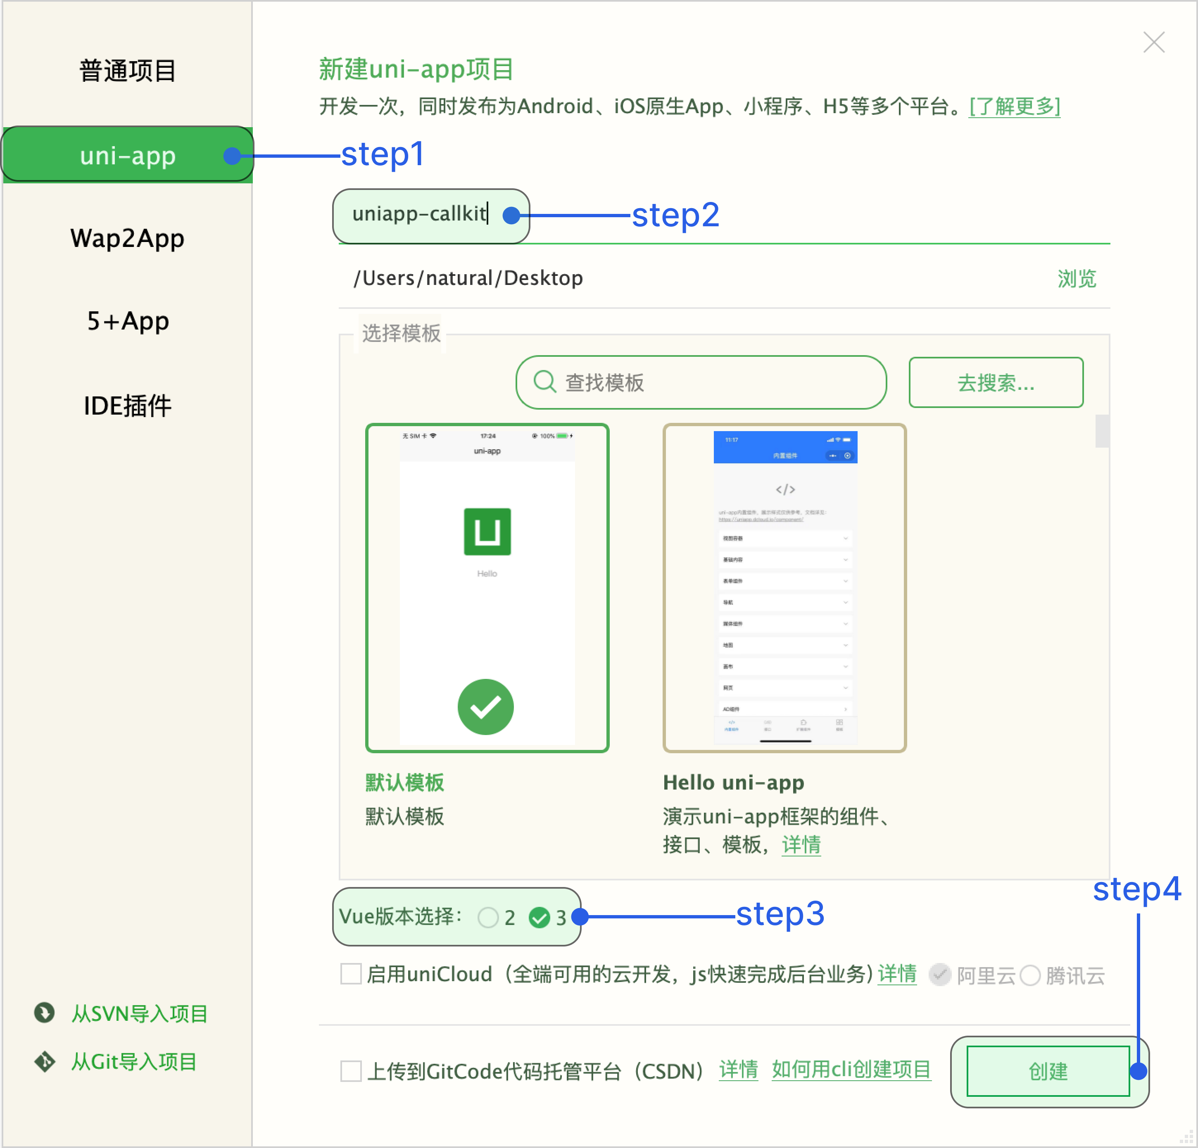Check upload to GitCode (CSDN) option

351,1070
